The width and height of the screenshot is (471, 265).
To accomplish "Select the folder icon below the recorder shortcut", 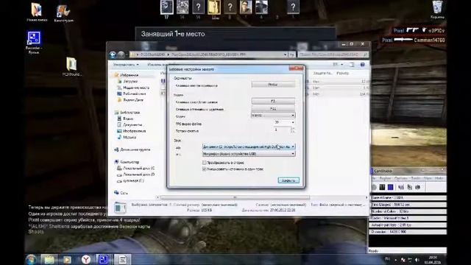I will pyautogui.click(x=71, y=66).
